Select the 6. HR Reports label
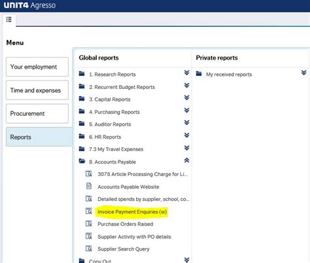This screenshot has width=310, height=263. 105,137
